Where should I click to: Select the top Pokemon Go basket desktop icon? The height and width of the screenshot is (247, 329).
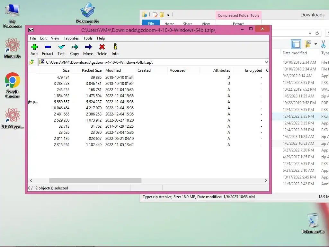click(87, 13)
